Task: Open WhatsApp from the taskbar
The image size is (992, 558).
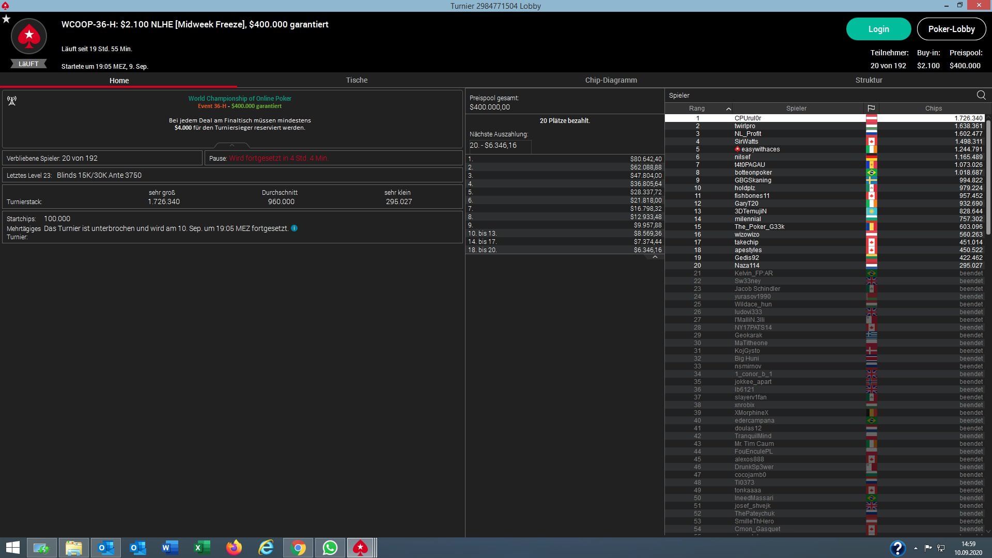Action: tap(330, 547)
